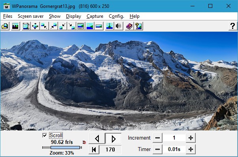Image resolution: width=238 pixels, height=157 pixels.
Task: Click the small wide landscape icon
Action: pyautogui.click(x=99, y=26)
